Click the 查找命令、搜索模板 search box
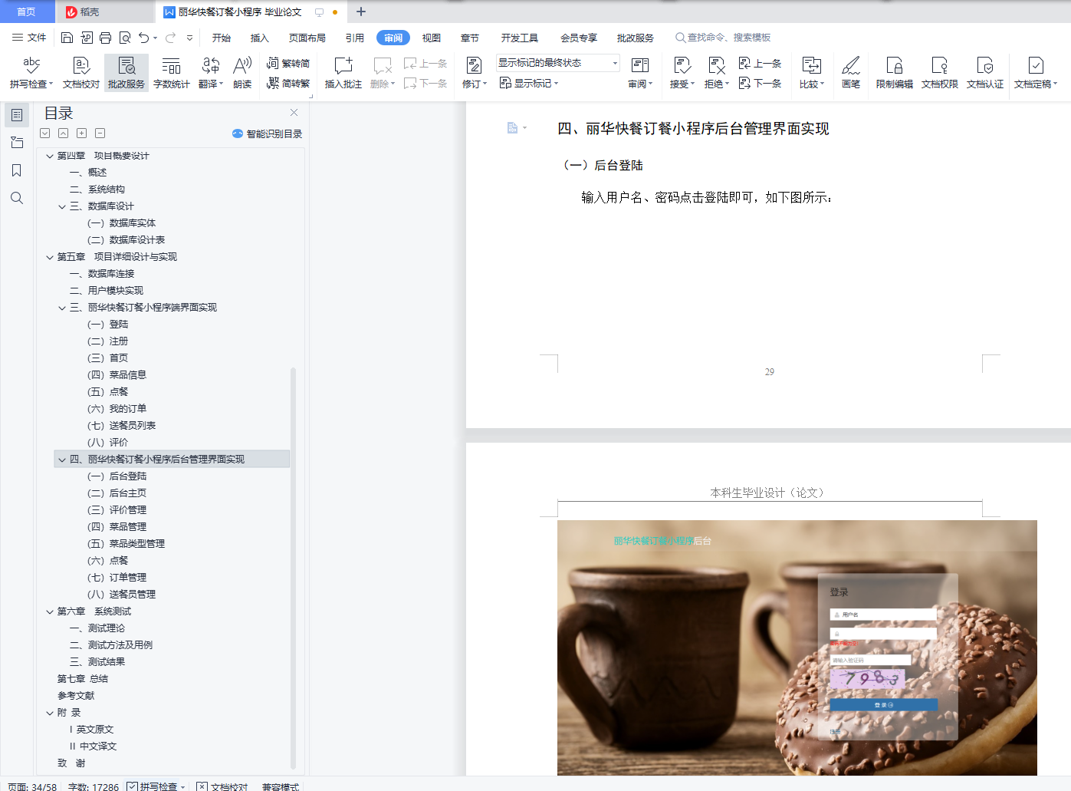 tap(724, 38)
